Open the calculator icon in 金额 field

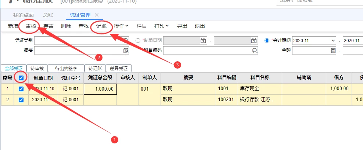pos(333,51)
